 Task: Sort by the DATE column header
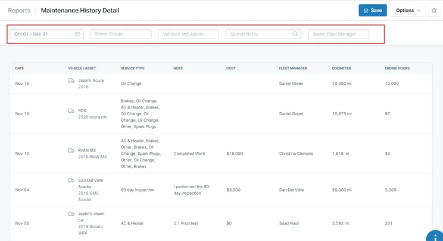pyautogui.click(x=20, y=68)
